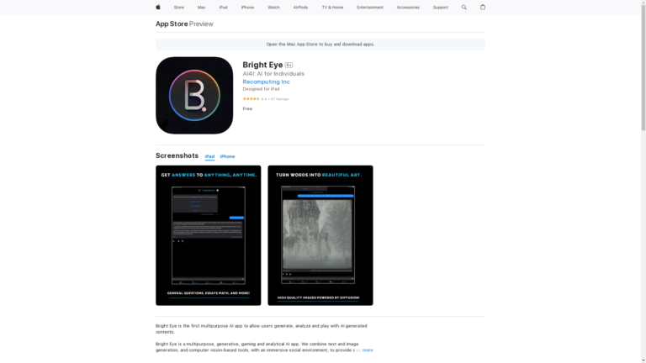Screen dimensions: 646x363
Task: Open Recomputing Inc developer page
Action: point(266,82)
